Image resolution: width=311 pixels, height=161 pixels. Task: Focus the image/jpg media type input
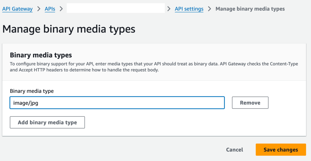tap(117, 103)
